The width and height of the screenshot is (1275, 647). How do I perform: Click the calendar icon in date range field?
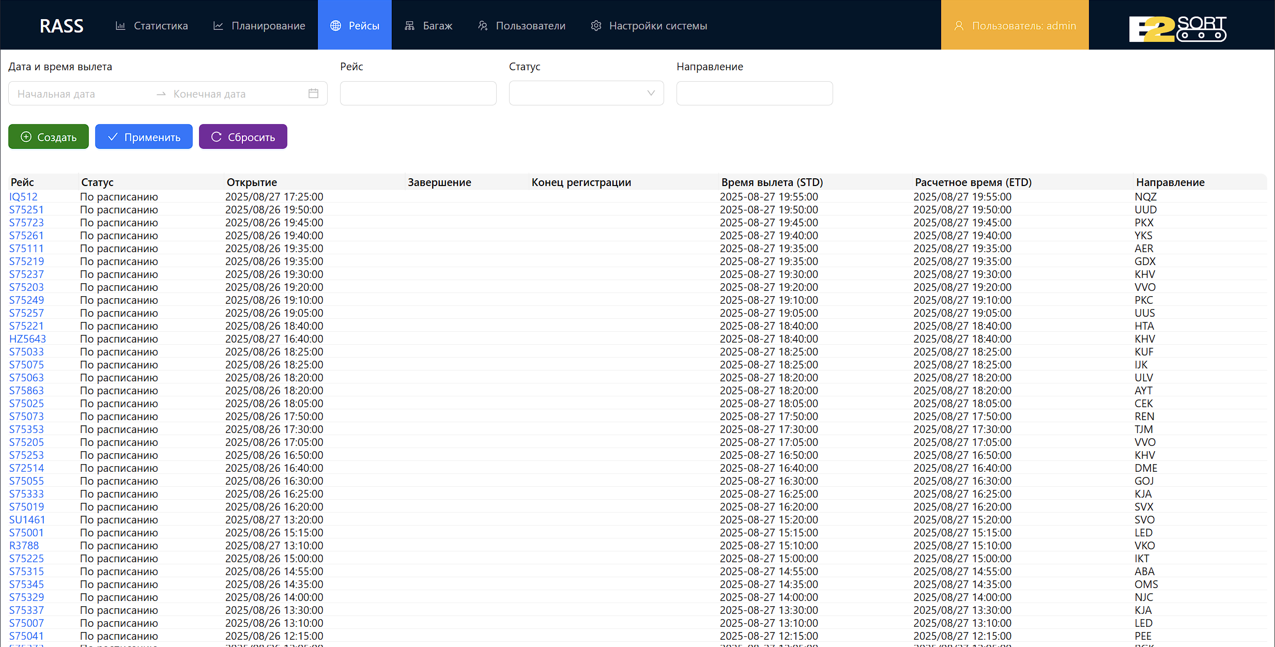coord(313,94)
